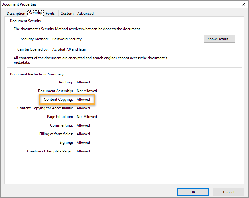
Task: Go to the Custom tab
Action: click(67, 14)
